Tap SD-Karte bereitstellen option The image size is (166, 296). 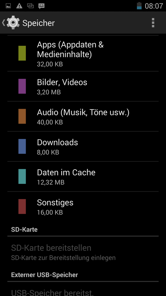83,252
